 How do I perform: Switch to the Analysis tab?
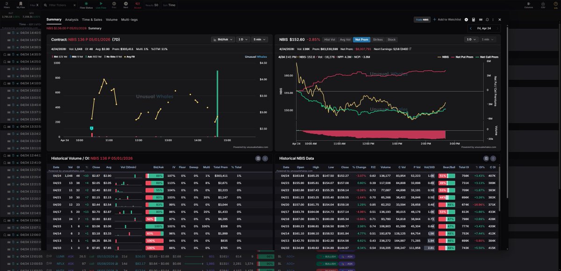pyautogui.click(x=72, y=20)
